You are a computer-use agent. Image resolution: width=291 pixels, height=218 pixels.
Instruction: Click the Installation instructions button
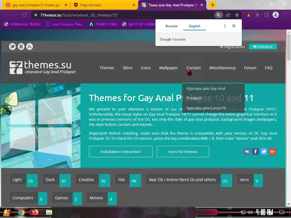pos(120,152)
